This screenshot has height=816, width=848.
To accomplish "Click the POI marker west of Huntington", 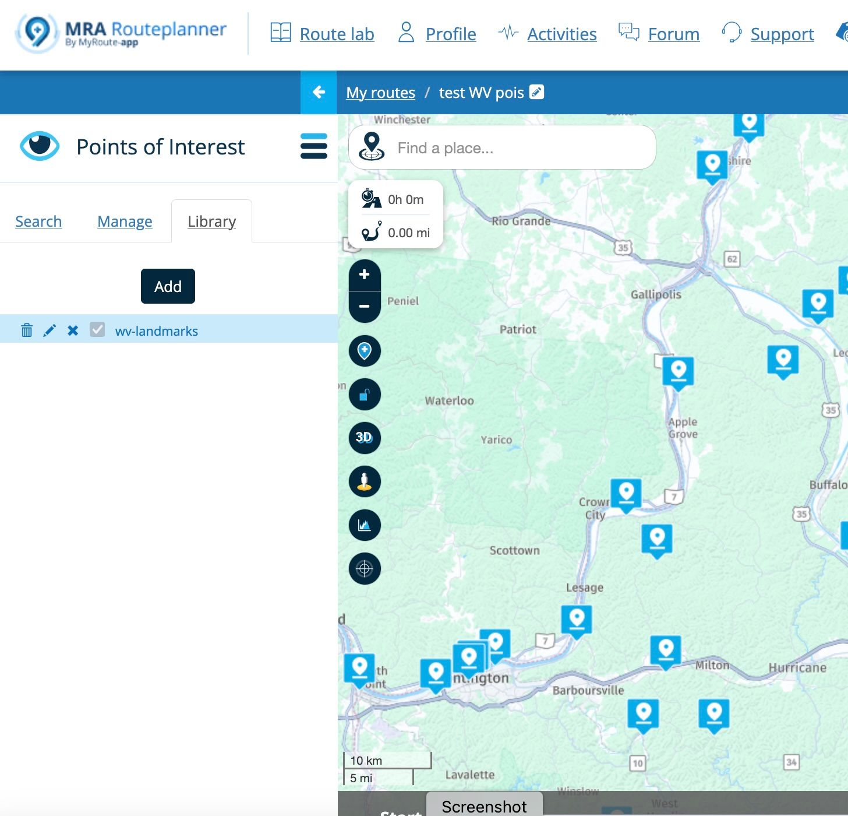I will 436,676.
